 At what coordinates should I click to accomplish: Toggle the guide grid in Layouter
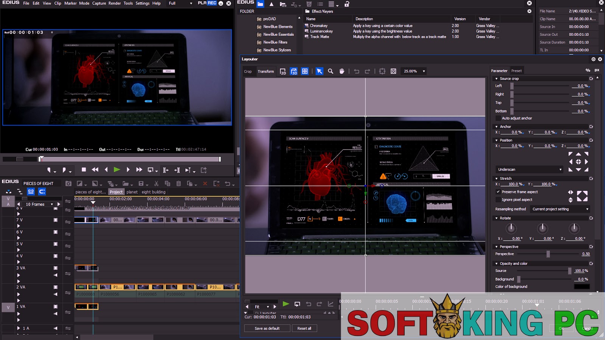tap(305, 71)
